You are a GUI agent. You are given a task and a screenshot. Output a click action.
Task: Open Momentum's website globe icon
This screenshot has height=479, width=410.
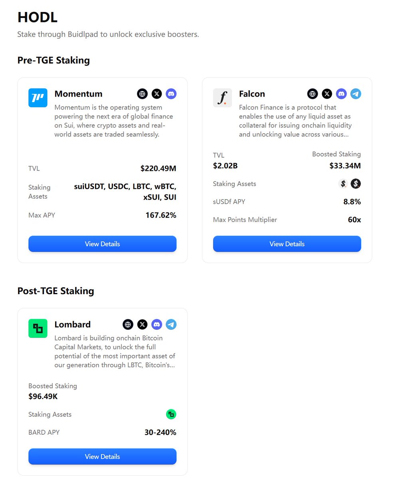click(143, 94)
